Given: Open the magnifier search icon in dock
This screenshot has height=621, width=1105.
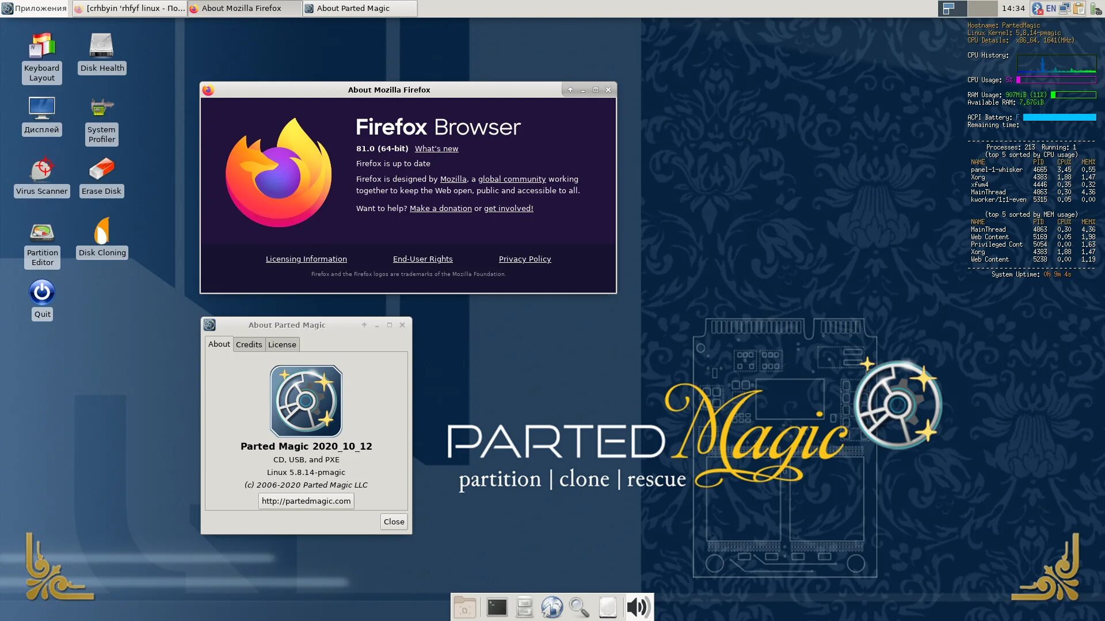Looking at the screenshot, I should coord(579,607).
